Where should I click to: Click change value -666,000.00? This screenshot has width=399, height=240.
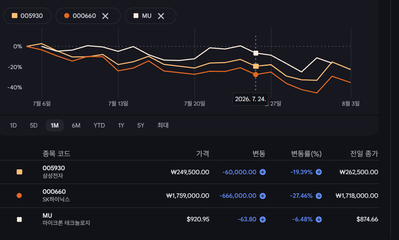(238, 196)
